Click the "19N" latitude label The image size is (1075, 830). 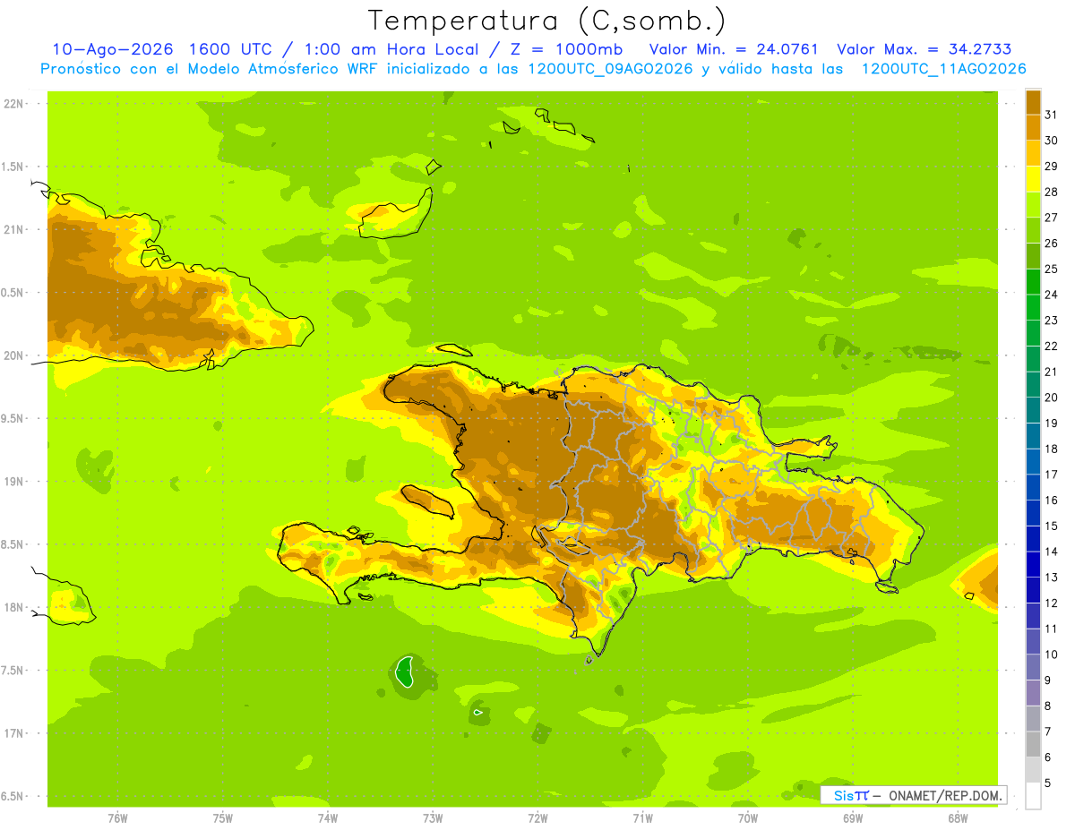(x=13, y=482)
